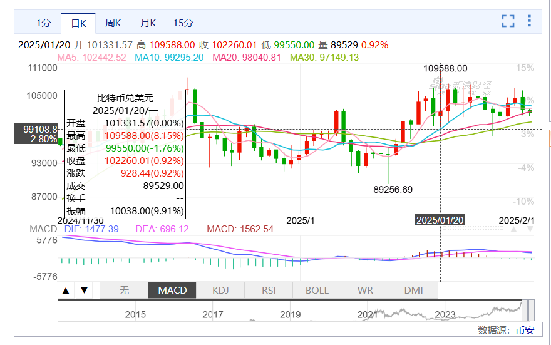Click the 2025/2/1 axis date label
The image size is (551, 345).
pyautogui.click(x=517, y=220)
